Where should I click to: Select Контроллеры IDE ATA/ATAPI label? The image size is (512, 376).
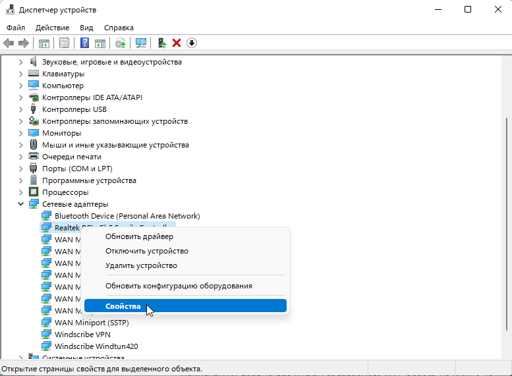(92, 97)
